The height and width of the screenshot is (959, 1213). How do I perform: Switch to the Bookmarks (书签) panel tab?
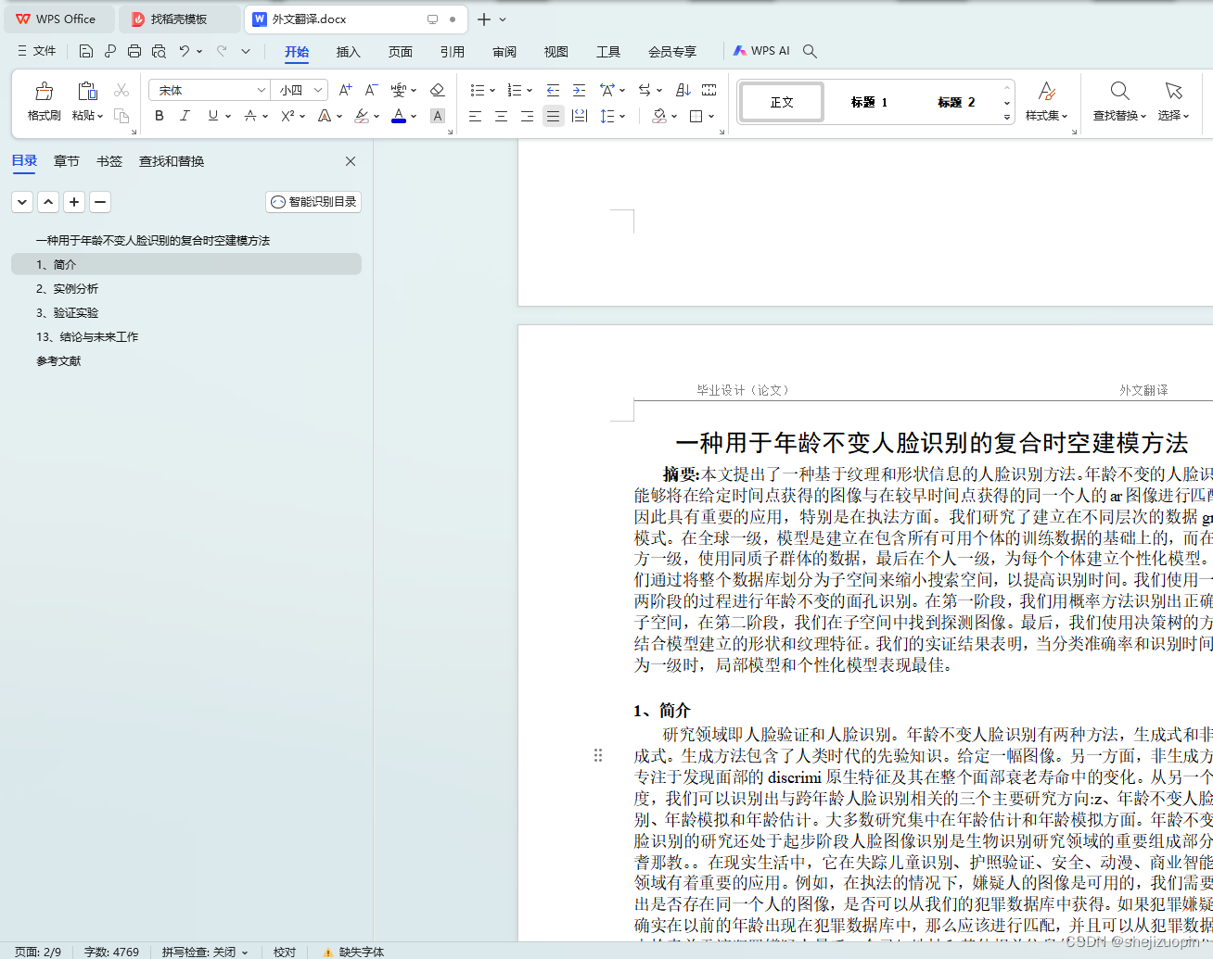click(x=109, y=161)
